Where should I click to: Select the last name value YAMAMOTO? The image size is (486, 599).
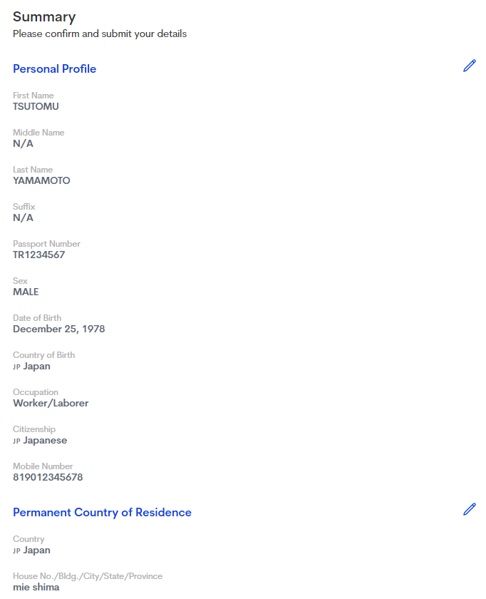[x=41, y=181]
